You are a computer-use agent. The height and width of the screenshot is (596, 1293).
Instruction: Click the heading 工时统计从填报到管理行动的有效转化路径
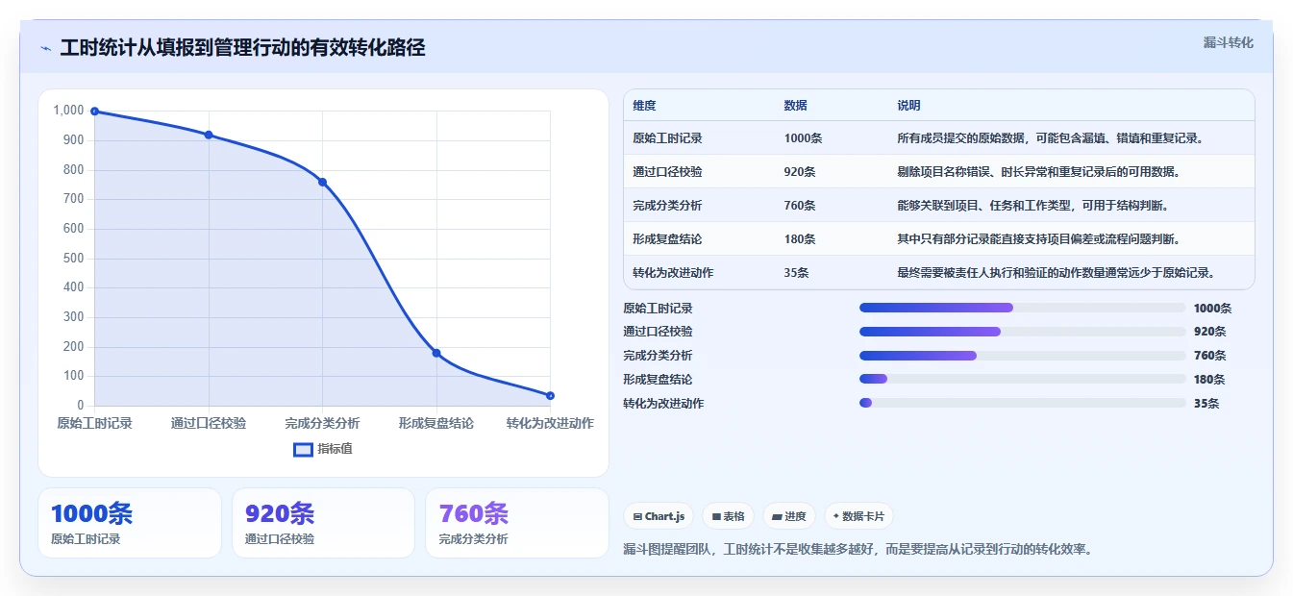(242, 48)
